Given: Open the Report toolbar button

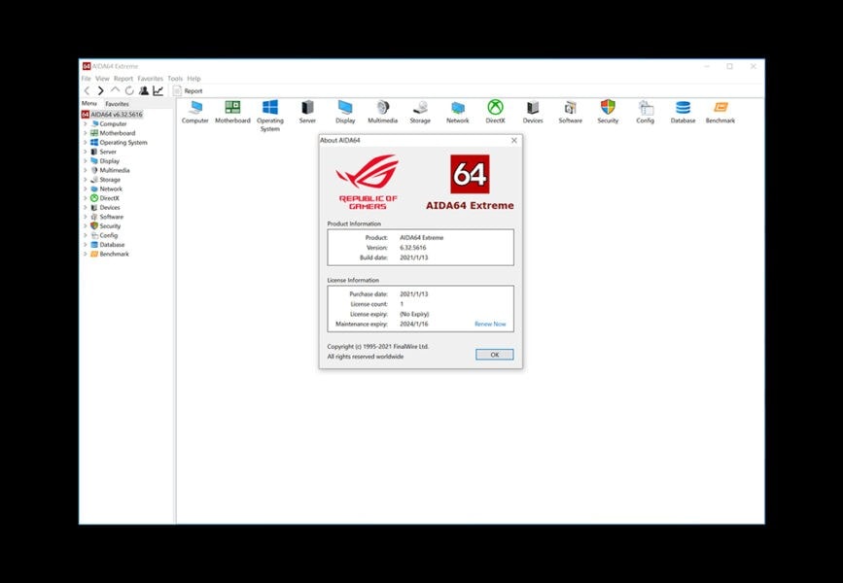Looking at the screenshot, I should coord(188,90).
